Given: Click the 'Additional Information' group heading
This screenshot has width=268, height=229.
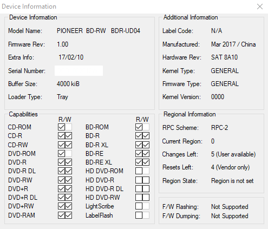Looking at the screenshot, I should pos(191,17).
